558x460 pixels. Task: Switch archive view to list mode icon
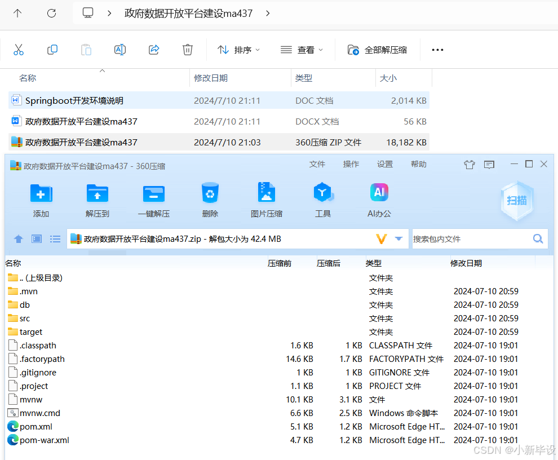[x=55, y=238]
